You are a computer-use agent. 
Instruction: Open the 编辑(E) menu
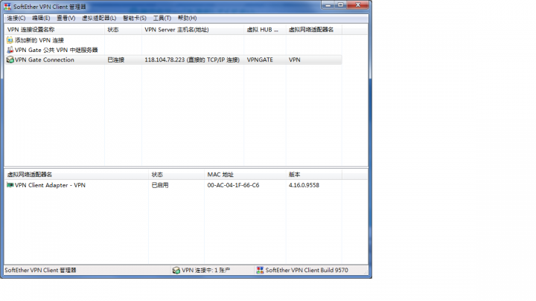coord(41,18)
